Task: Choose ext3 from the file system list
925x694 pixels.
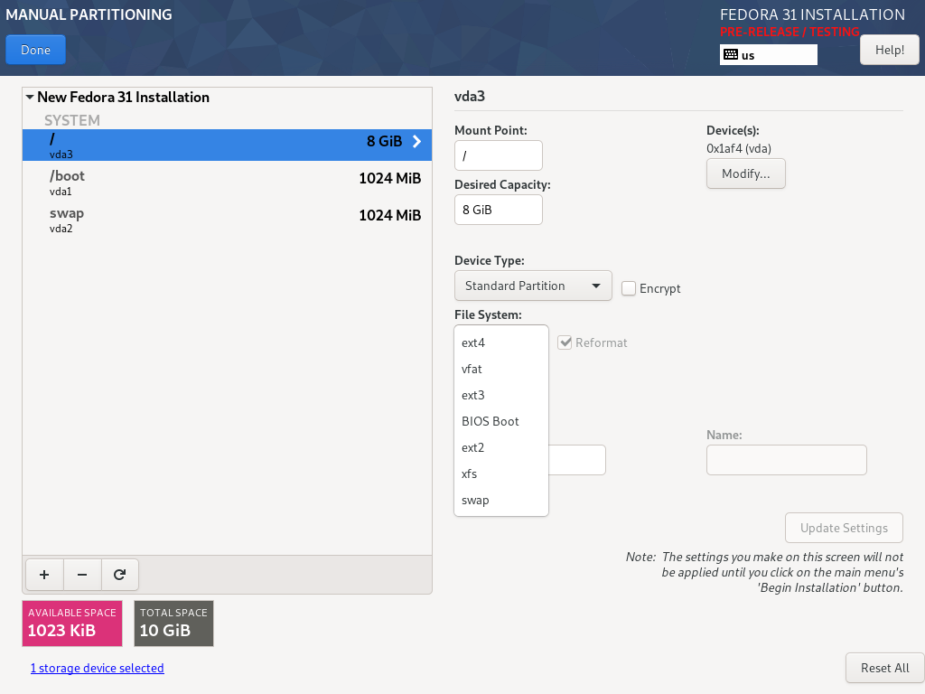Action: coord(500,396)
